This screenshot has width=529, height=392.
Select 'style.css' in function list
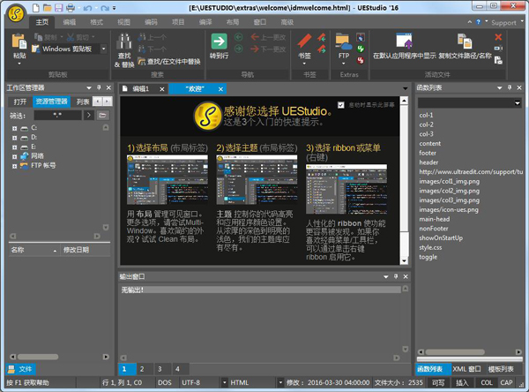click(x=430, y=247)
